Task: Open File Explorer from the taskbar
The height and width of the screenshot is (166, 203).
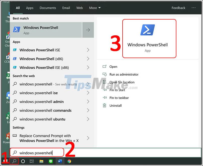Action: pyautogui.click(x=41, y=161)
